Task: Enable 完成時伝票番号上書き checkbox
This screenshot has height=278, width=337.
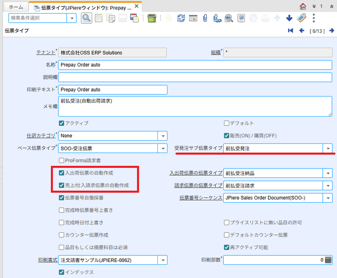Action: (61, 210)
